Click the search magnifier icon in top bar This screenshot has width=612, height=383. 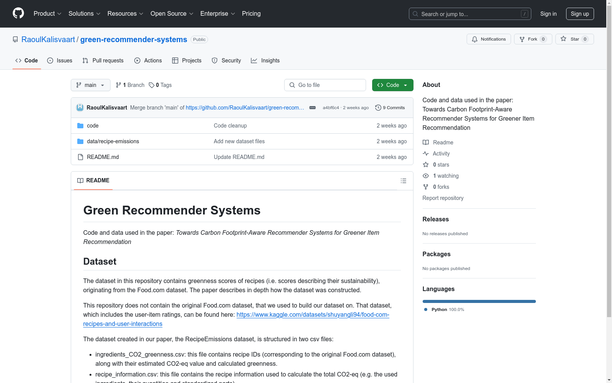coord(415,14)
